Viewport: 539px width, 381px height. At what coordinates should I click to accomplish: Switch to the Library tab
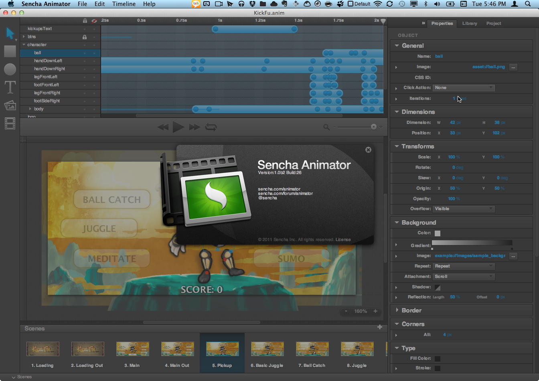tap(470, 24)
